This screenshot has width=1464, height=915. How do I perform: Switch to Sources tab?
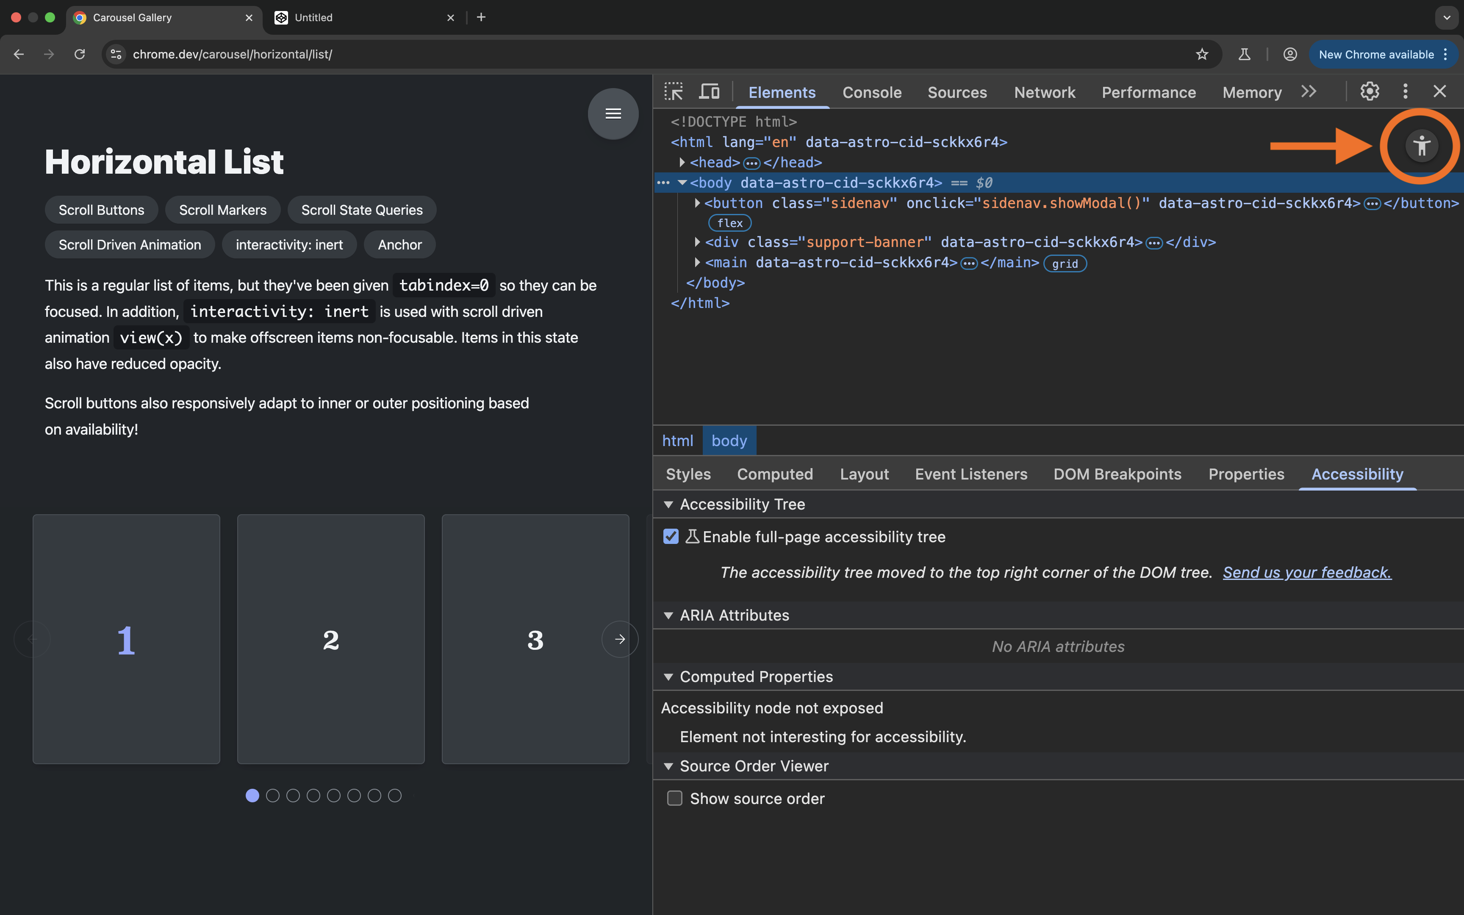[957, 93]
